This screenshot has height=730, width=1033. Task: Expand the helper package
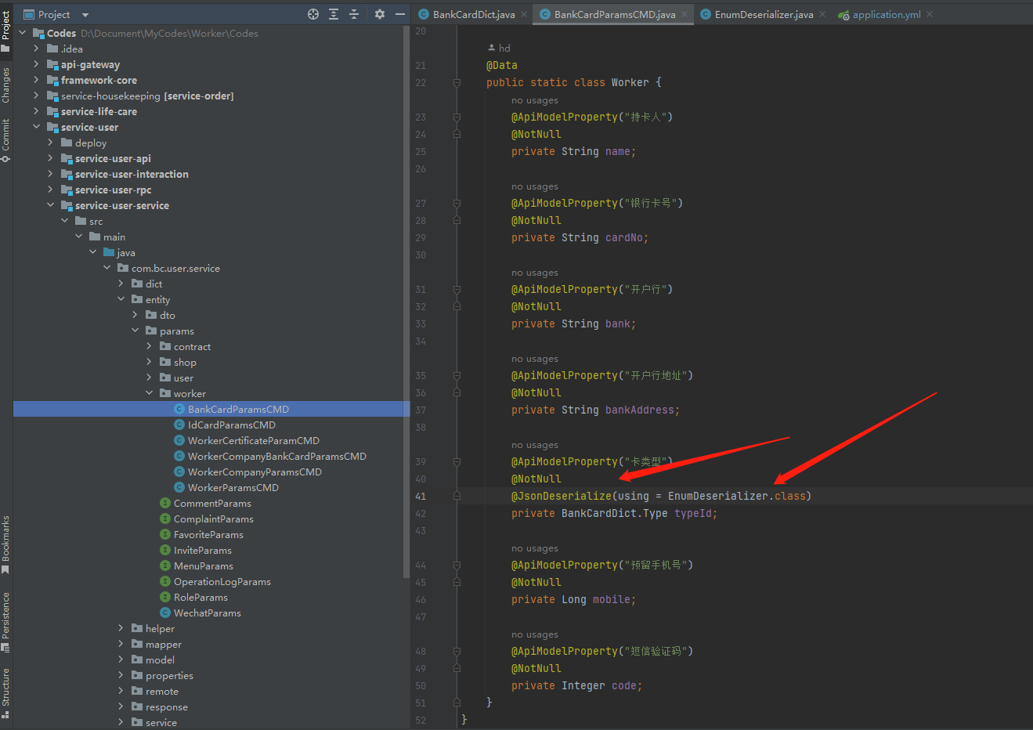pos(121,628)
